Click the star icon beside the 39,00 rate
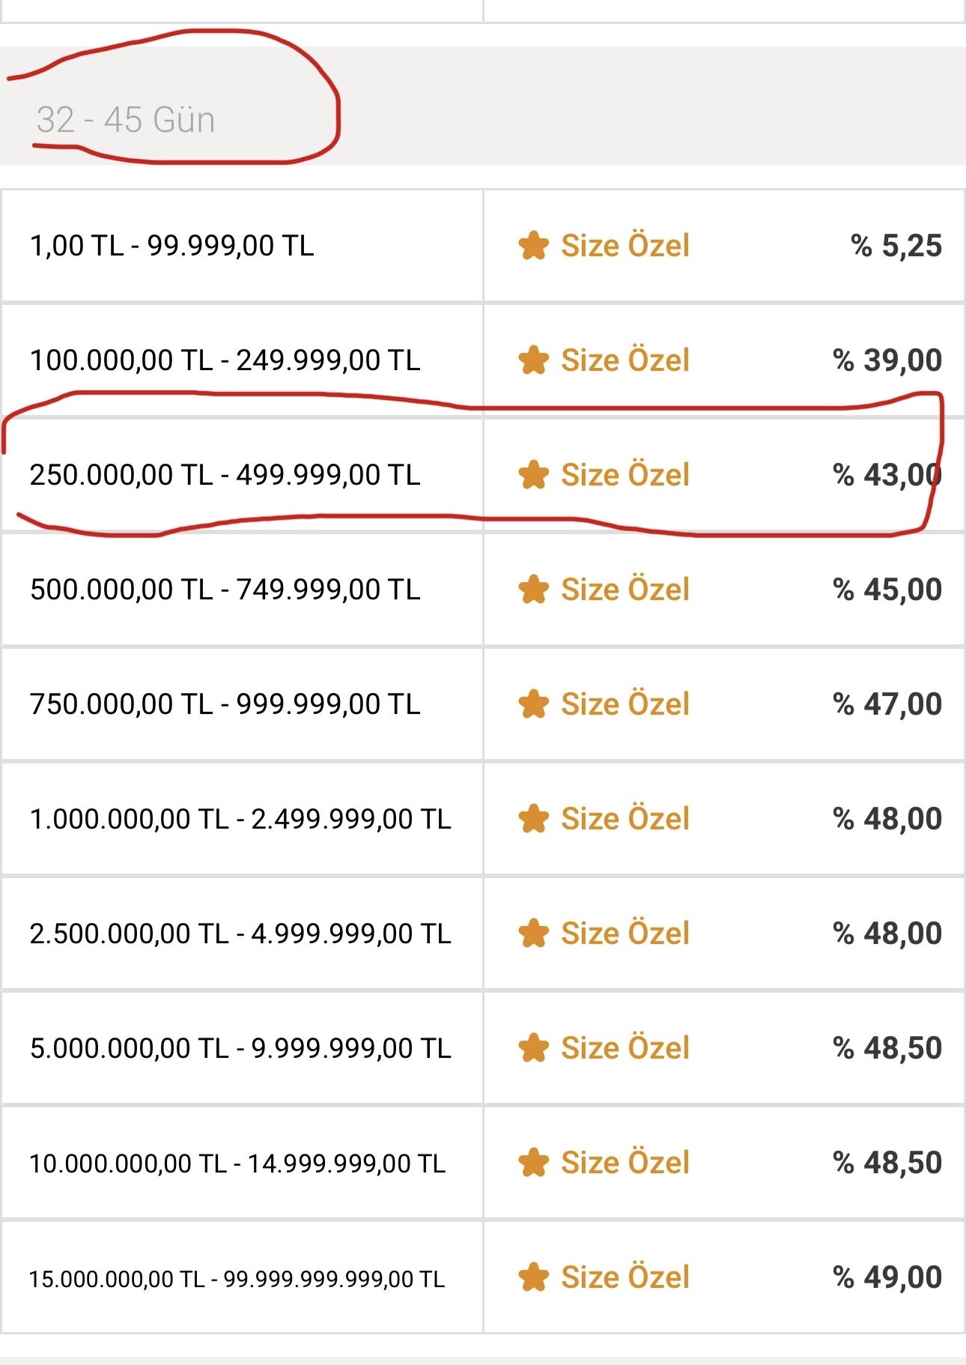The height and width of the screenshot is (1365, 966). (x=534, y=360)
